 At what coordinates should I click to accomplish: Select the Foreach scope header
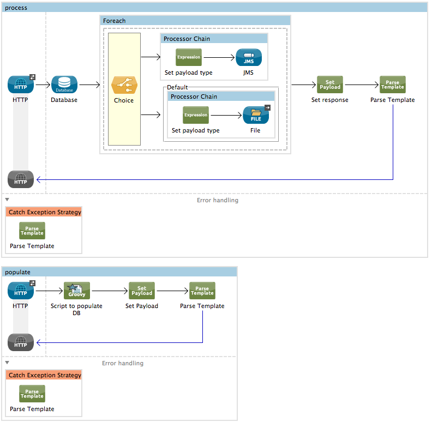195,21
